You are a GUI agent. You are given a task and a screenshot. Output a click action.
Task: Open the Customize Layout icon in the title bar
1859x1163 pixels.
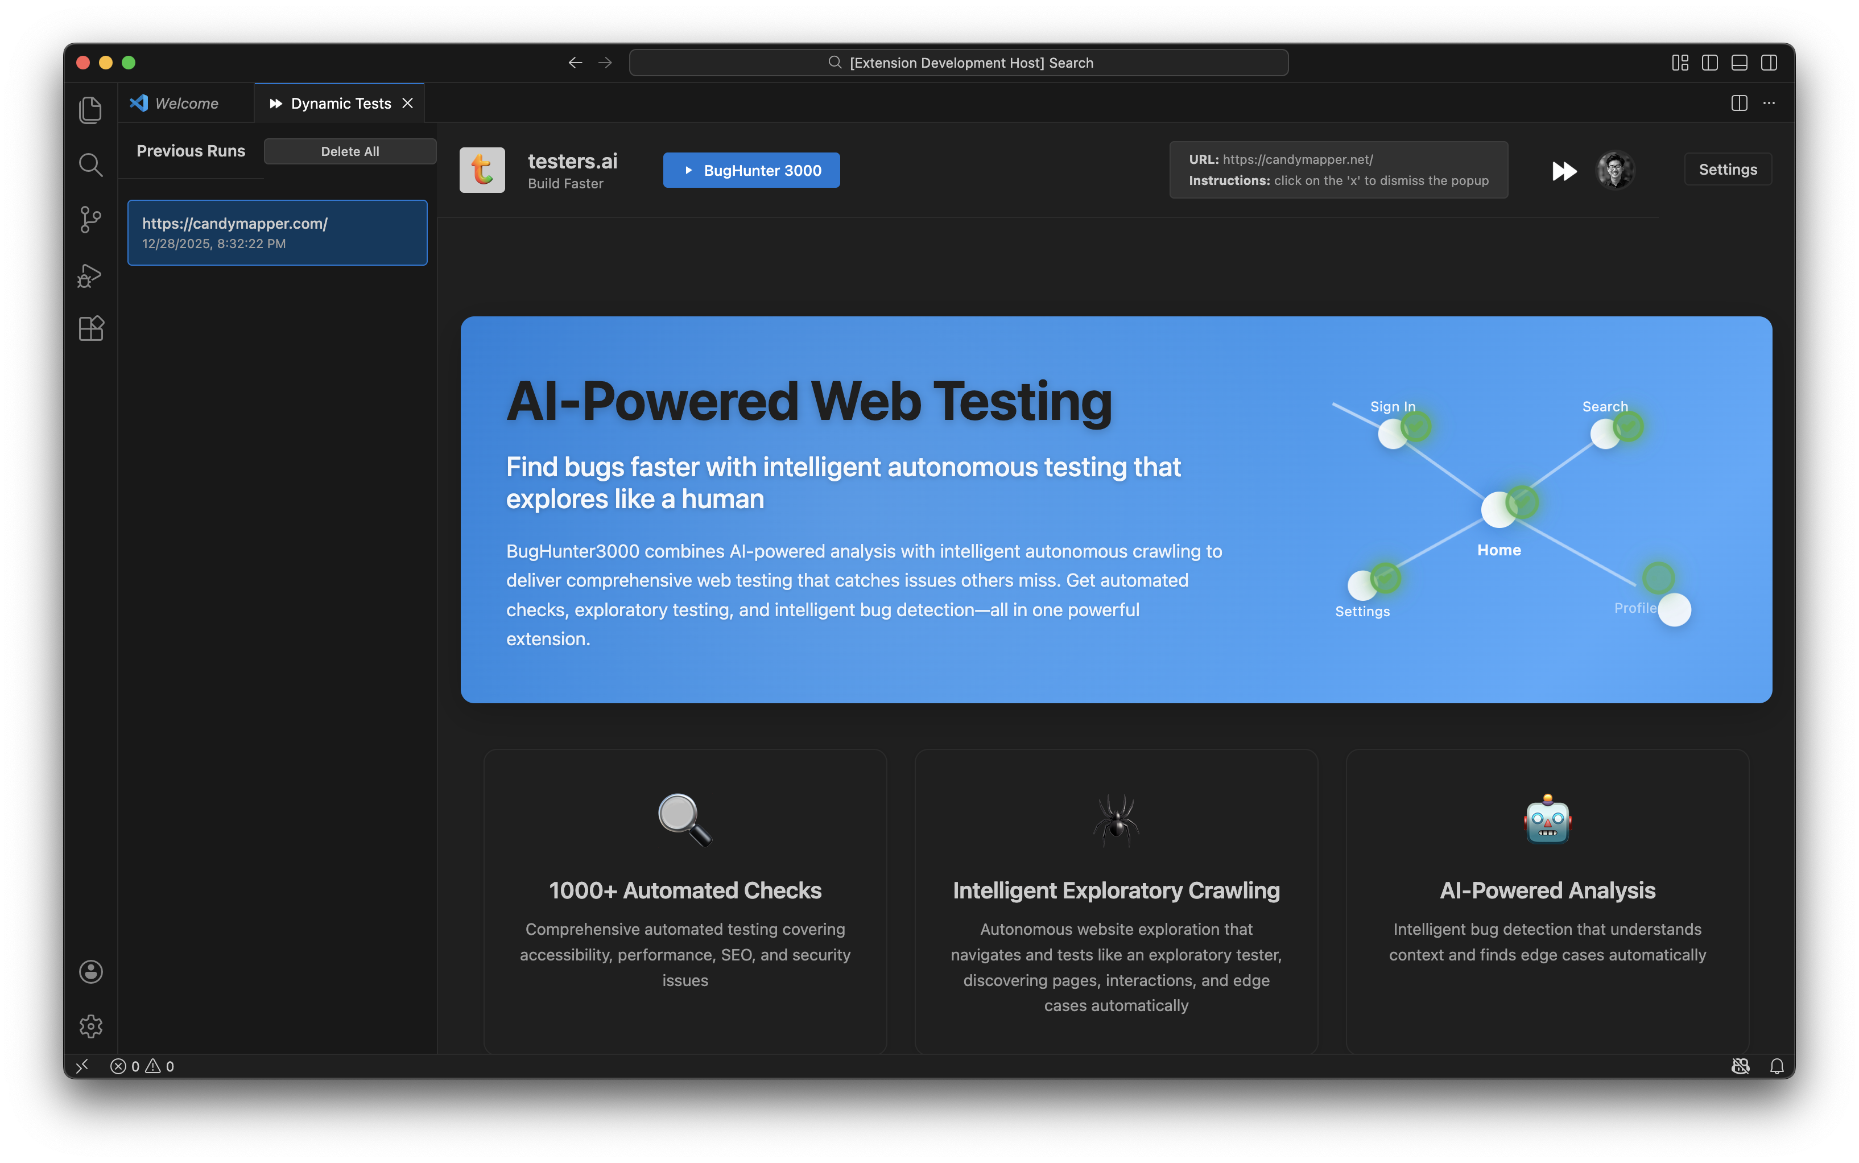(1680, 63)
